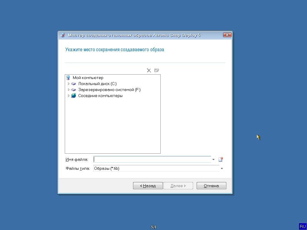Select Мой компьютер in the tree
Viewport: 307px width, 230px height.
point(88,78)
